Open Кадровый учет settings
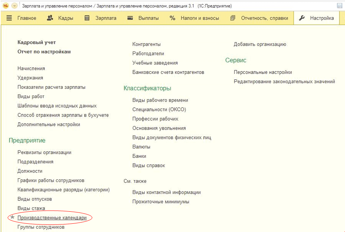 coord(37,42)
